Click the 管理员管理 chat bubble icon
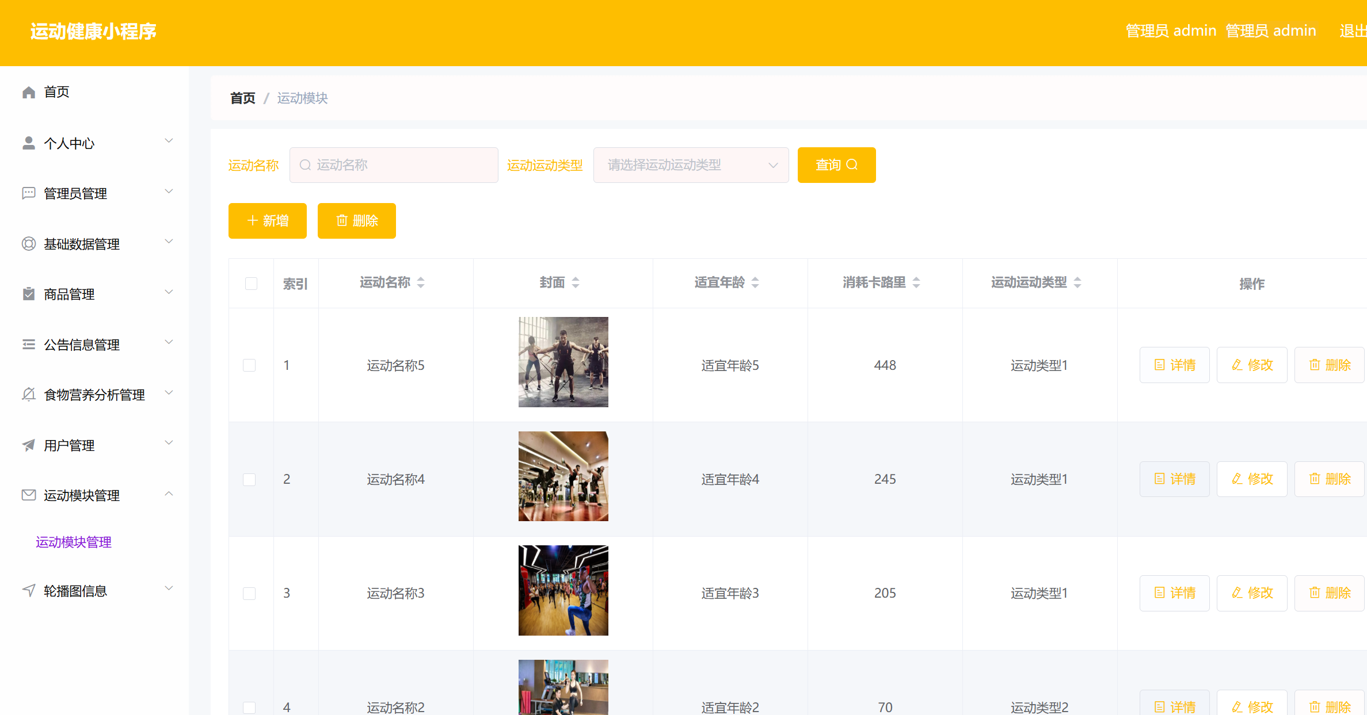The image size is (1367, 715). [28, 193]
